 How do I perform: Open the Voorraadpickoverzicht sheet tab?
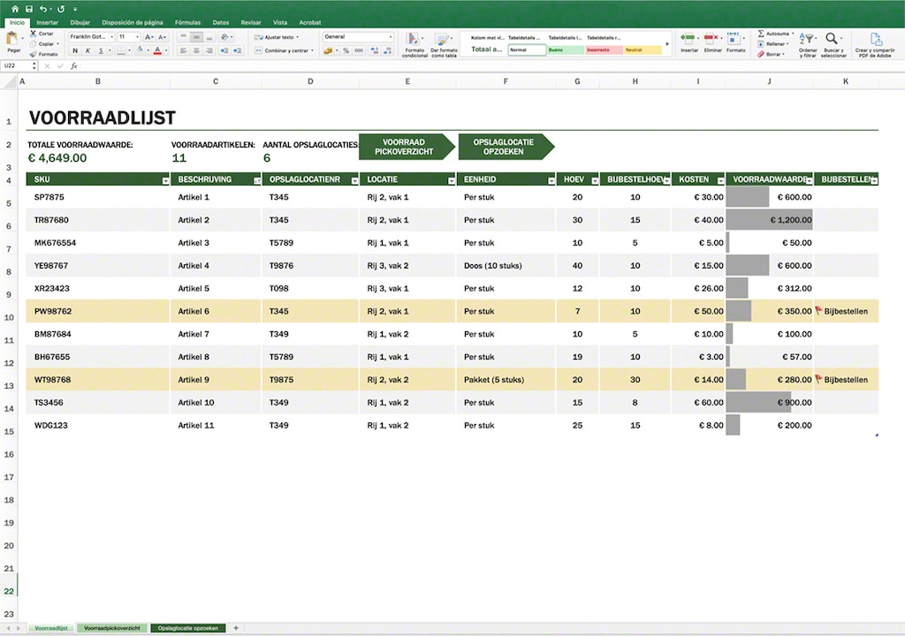point(112,628)
